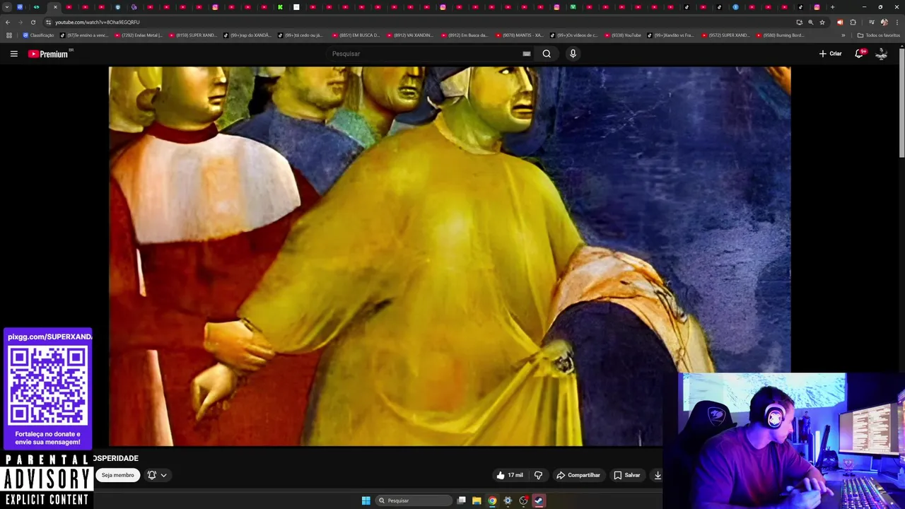Open the (8912) VAI XANDIN... bookmark
This screenshot has width=905, height=509.
(410, 35)
